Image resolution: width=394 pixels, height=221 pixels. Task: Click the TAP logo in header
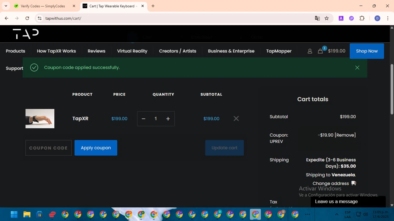[x=26, y=34]
